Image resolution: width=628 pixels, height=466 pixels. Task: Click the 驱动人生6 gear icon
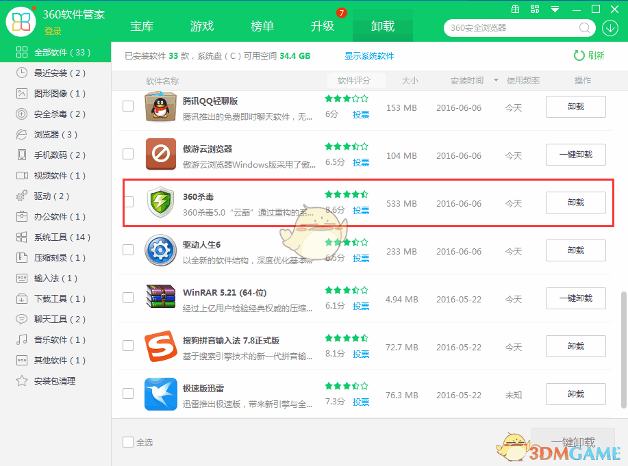tap(161, 250)
